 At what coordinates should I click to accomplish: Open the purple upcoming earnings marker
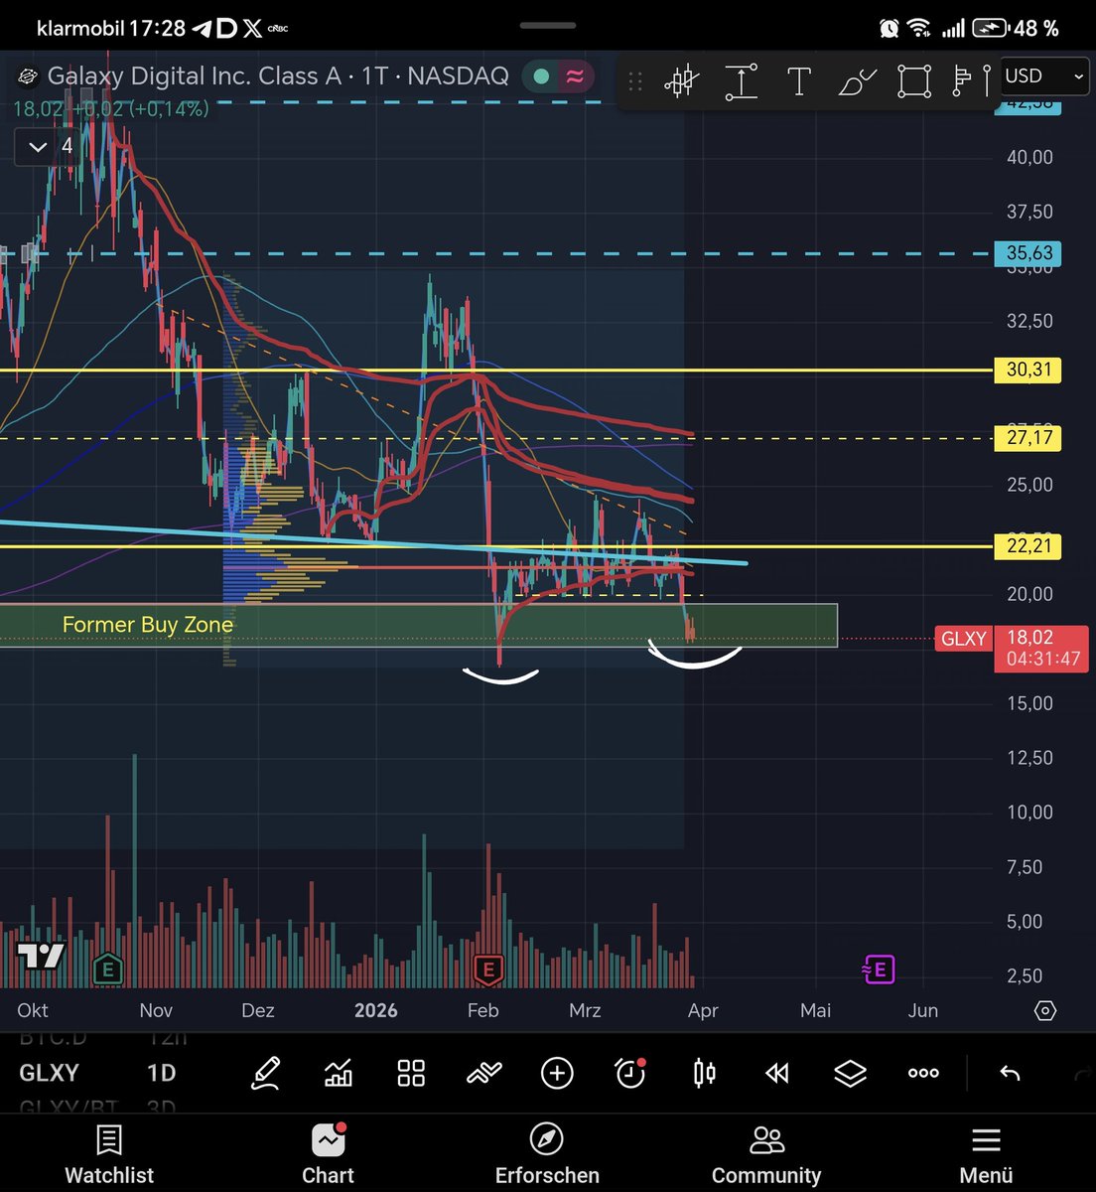(x=878, y=968)
